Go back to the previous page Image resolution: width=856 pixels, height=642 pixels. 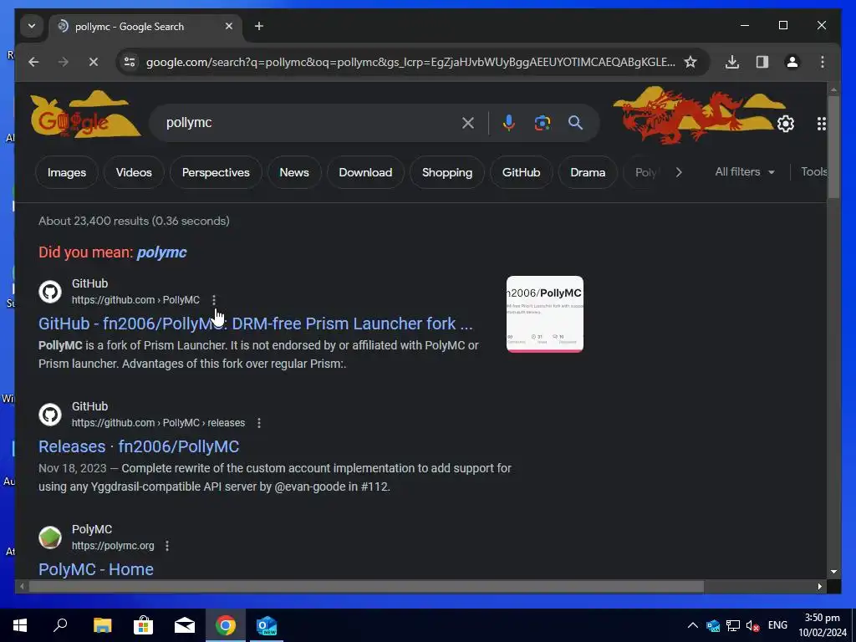(33, 62)
